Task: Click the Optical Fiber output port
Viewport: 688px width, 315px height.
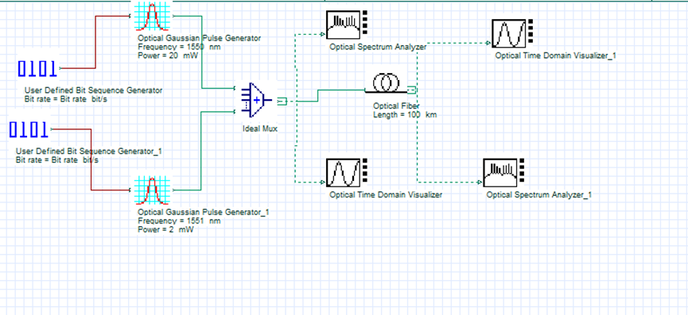Action: [x=411, y=90]
